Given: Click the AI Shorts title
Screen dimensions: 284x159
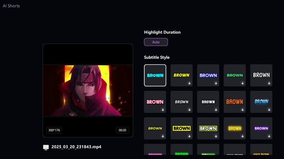Looking at the screenshot, I should pyautogui.click(x=11, y=6).
